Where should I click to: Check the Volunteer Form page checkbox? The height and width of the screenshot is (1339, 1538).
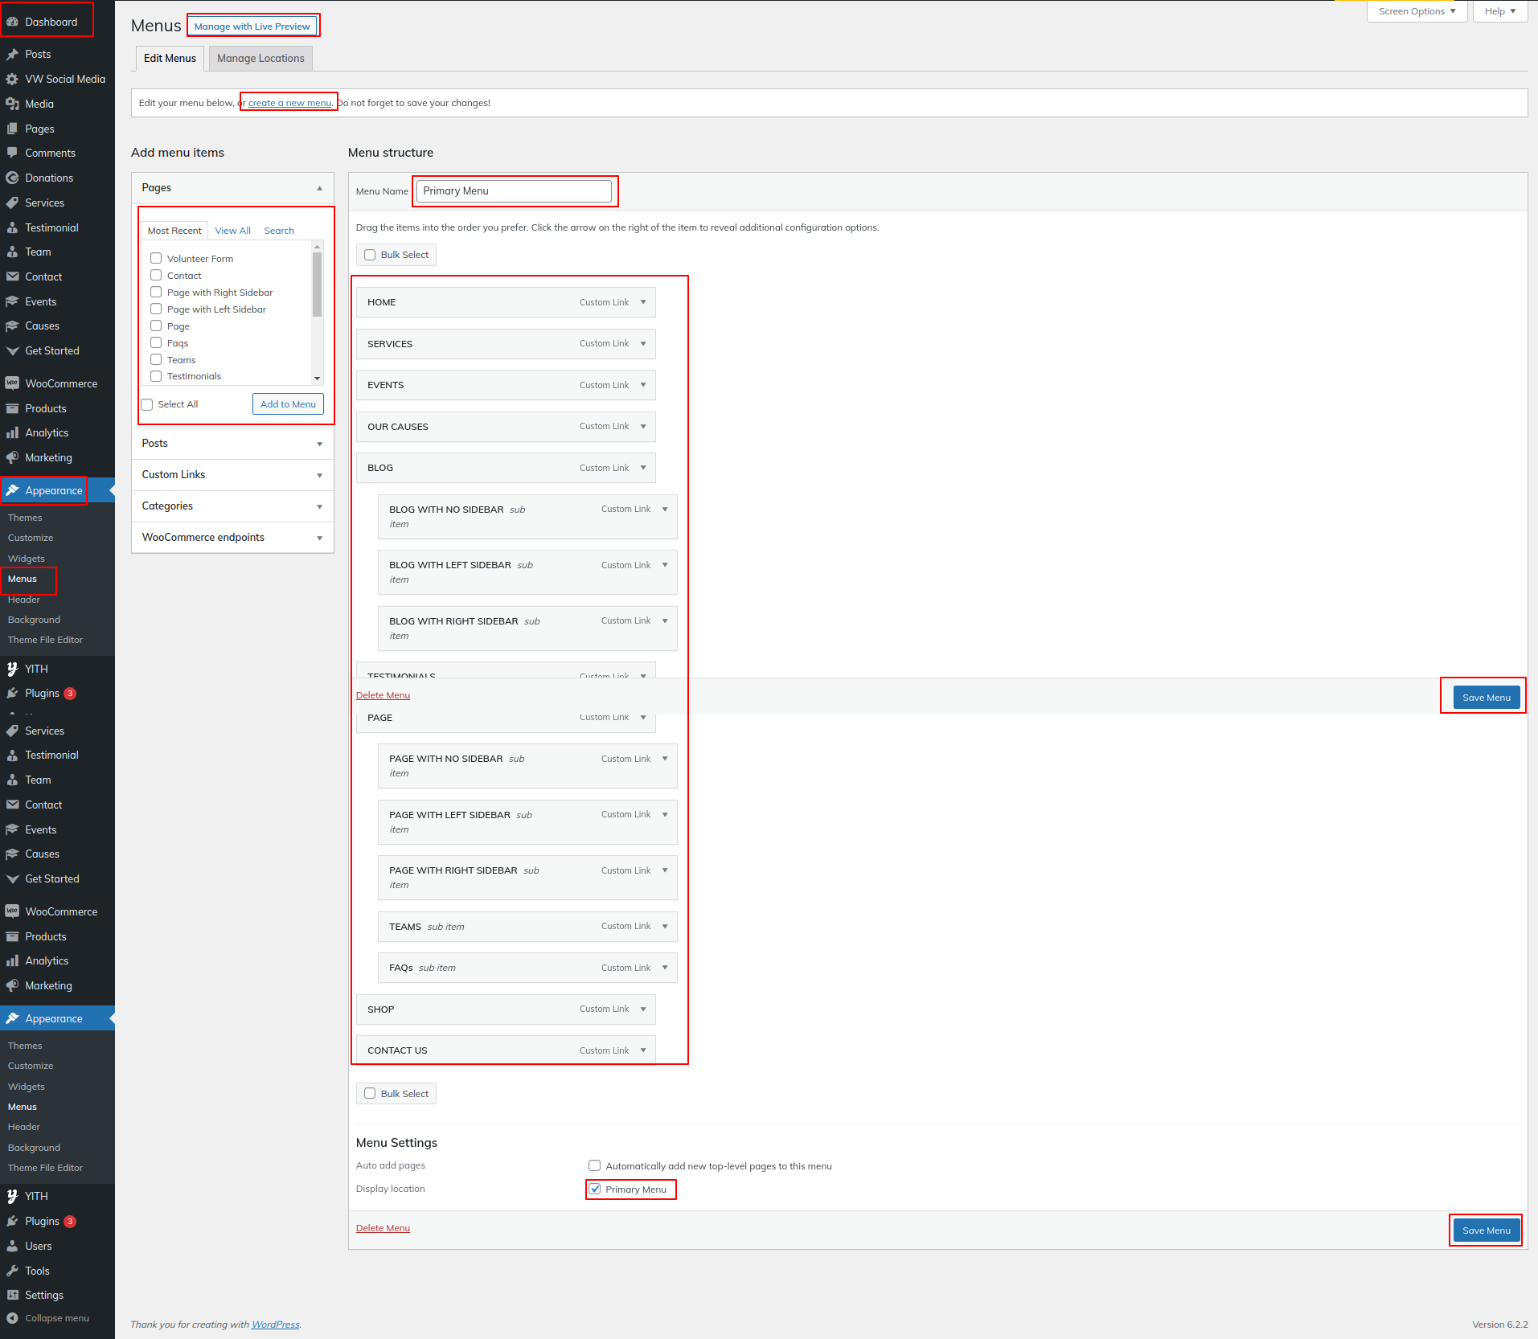[156, 258]
